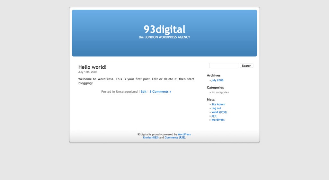Open the Comments (RSS) feed link

click(x=175, y=137)
